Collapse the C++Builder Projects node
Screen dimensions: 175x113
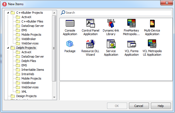8,13
